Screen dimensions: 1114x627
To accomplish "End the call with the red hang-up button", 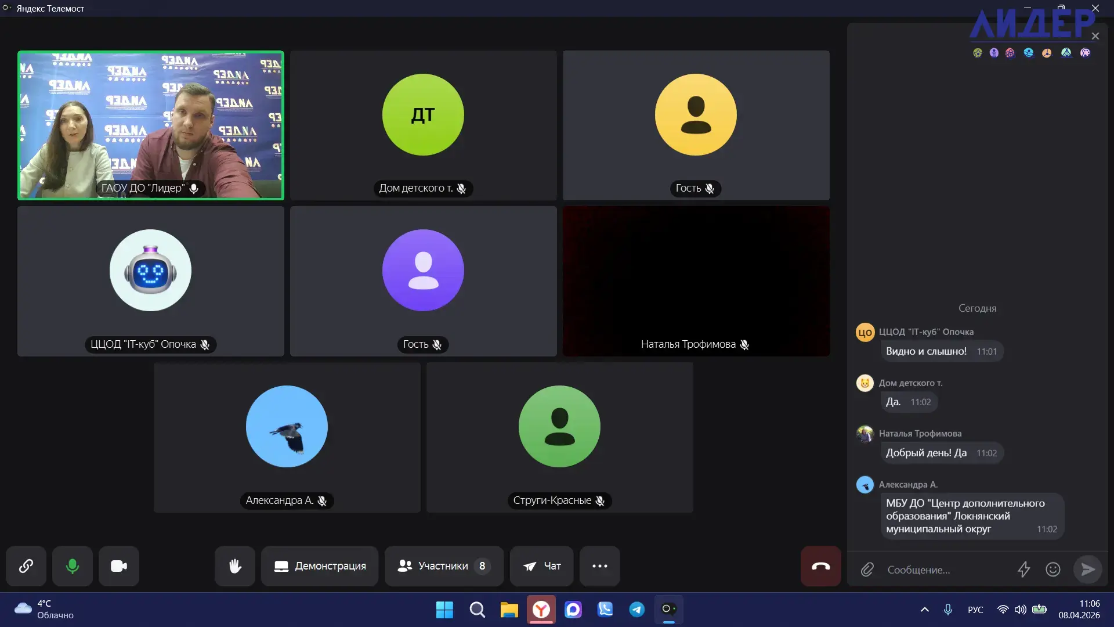I will coord(820,566).
